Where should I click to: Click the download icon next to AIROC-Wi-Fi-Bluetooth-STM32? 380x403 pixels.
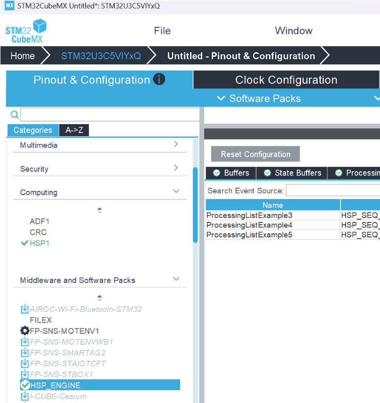[24, 309]
